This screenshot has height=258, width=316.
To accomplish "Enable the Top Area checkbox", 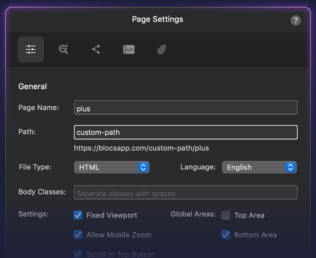I will 226,215.
